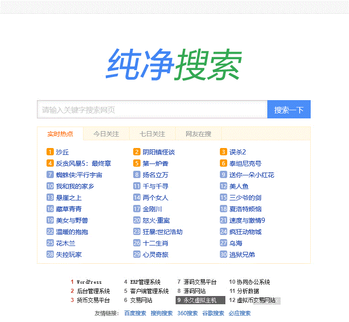Open the WordPress footer link
Viewport: 349px width, 322px height.
(89, 282)
